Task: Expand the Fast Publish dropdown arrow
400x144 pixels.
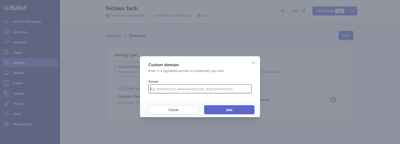Action: pyautogui.click(x=353, y=11)
